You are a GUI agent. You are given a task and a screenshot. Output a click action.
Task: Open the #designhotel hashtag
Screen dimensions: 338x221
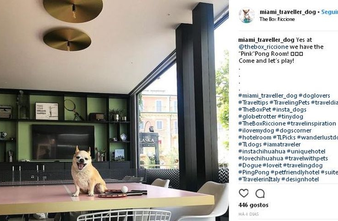point(300,179)
